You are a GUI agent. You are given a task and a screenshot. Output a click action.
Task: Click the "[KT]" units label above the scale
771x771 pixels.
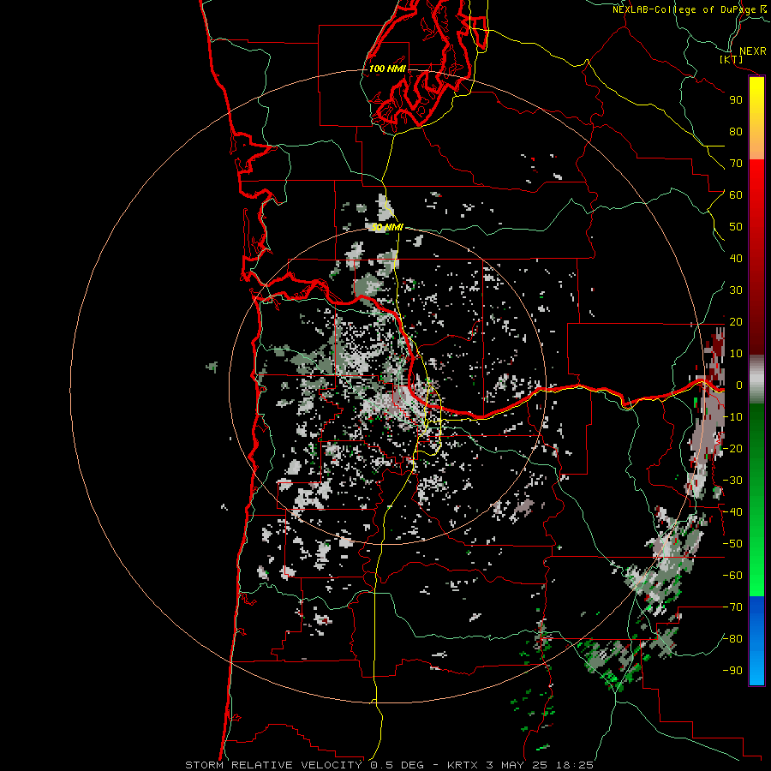point(732,59)
